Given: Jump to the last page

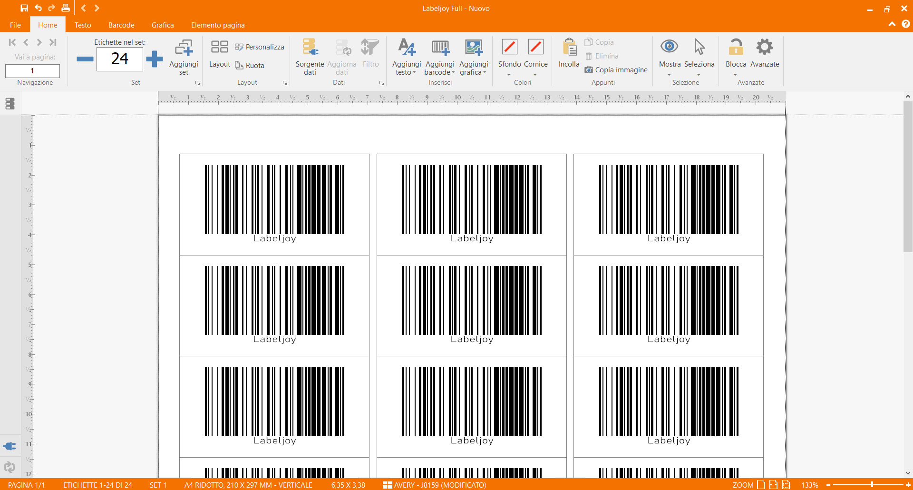Looking at the screenshot, I should coord(53,42).
